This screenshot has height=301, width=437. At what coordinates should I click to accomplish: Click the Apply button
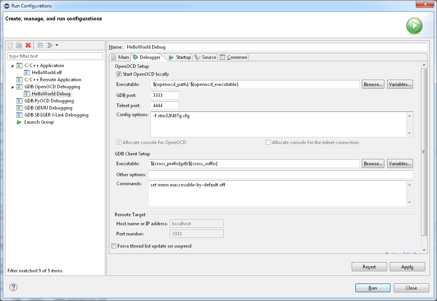(x=407, y=267)
